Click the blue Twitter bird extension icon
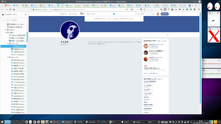221x124 pixels. (x=183, y=9)
